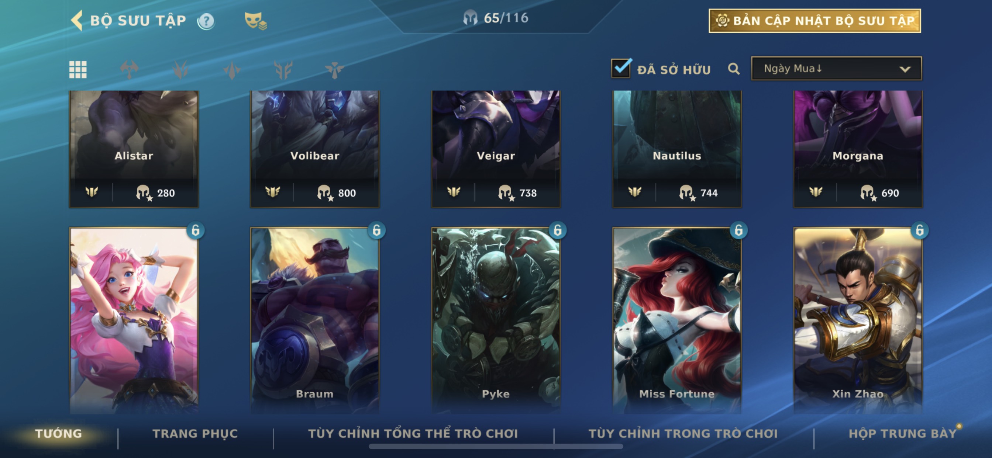The width and height of the screenshot is (992, 458).
Task: Filter champions by the second role emblem
Action: [180, 70]
